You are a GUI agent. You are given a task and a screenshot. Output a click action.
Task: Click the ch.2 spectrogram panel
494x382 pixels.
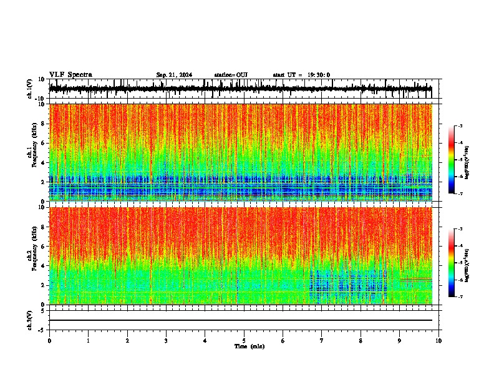point(241,256)
